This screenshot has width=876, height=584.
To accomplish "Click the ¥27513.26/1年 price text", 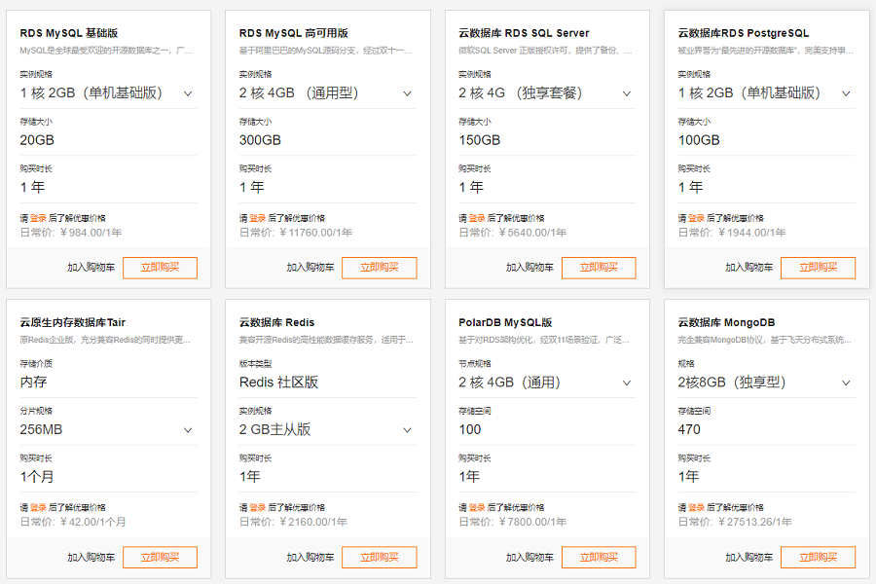I will 754,522.
